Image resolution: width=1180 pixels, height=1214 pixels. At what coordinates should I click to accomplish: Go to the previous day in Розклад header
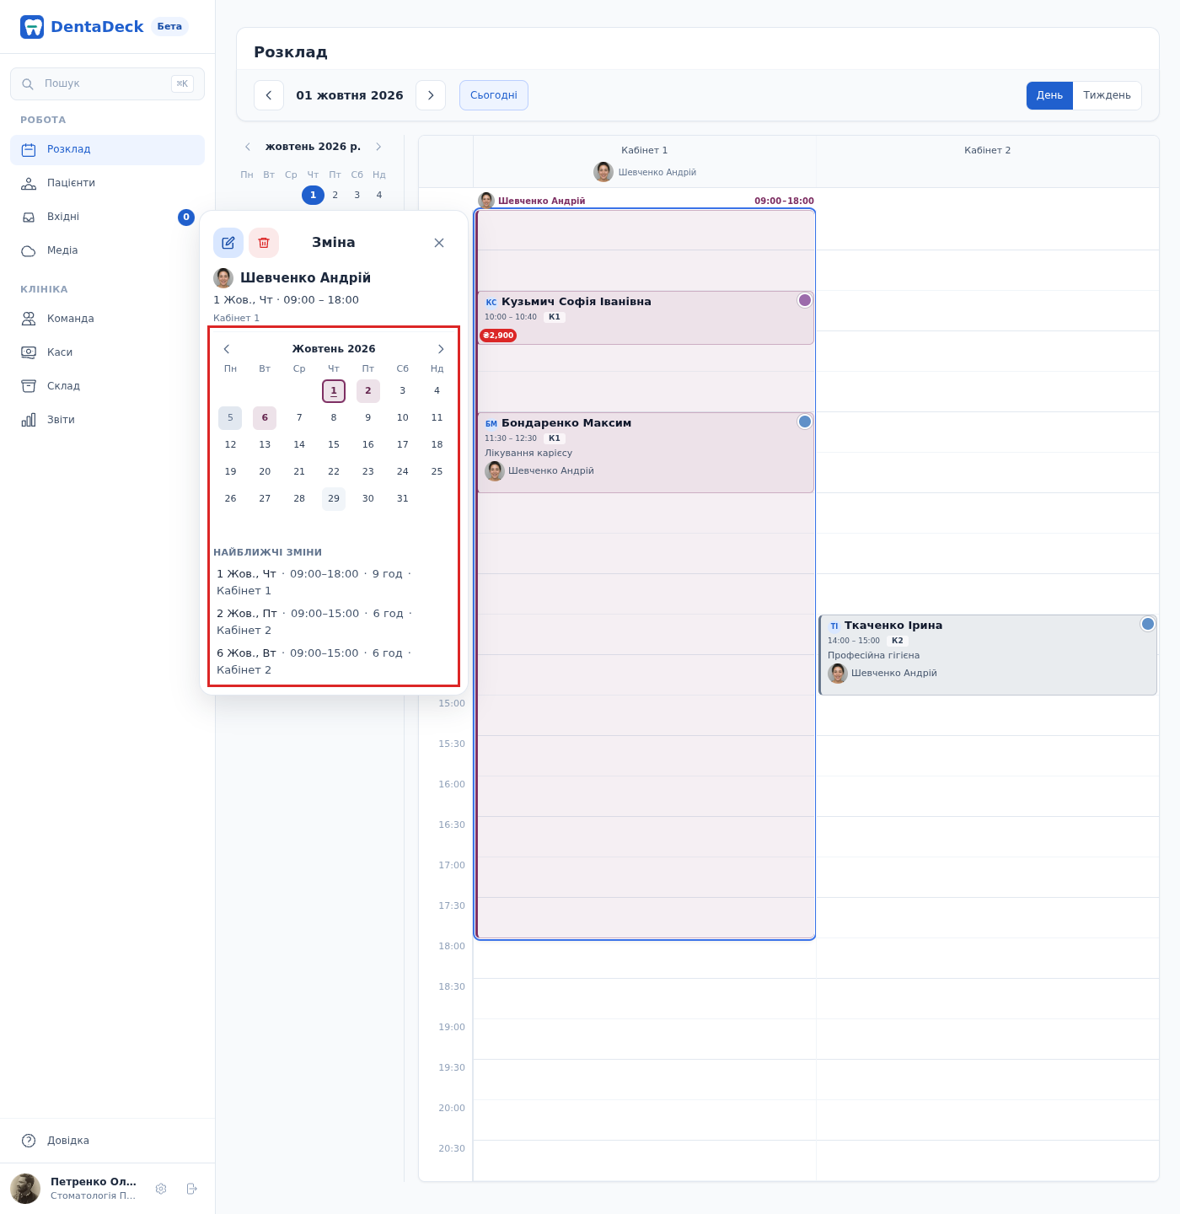269,95
